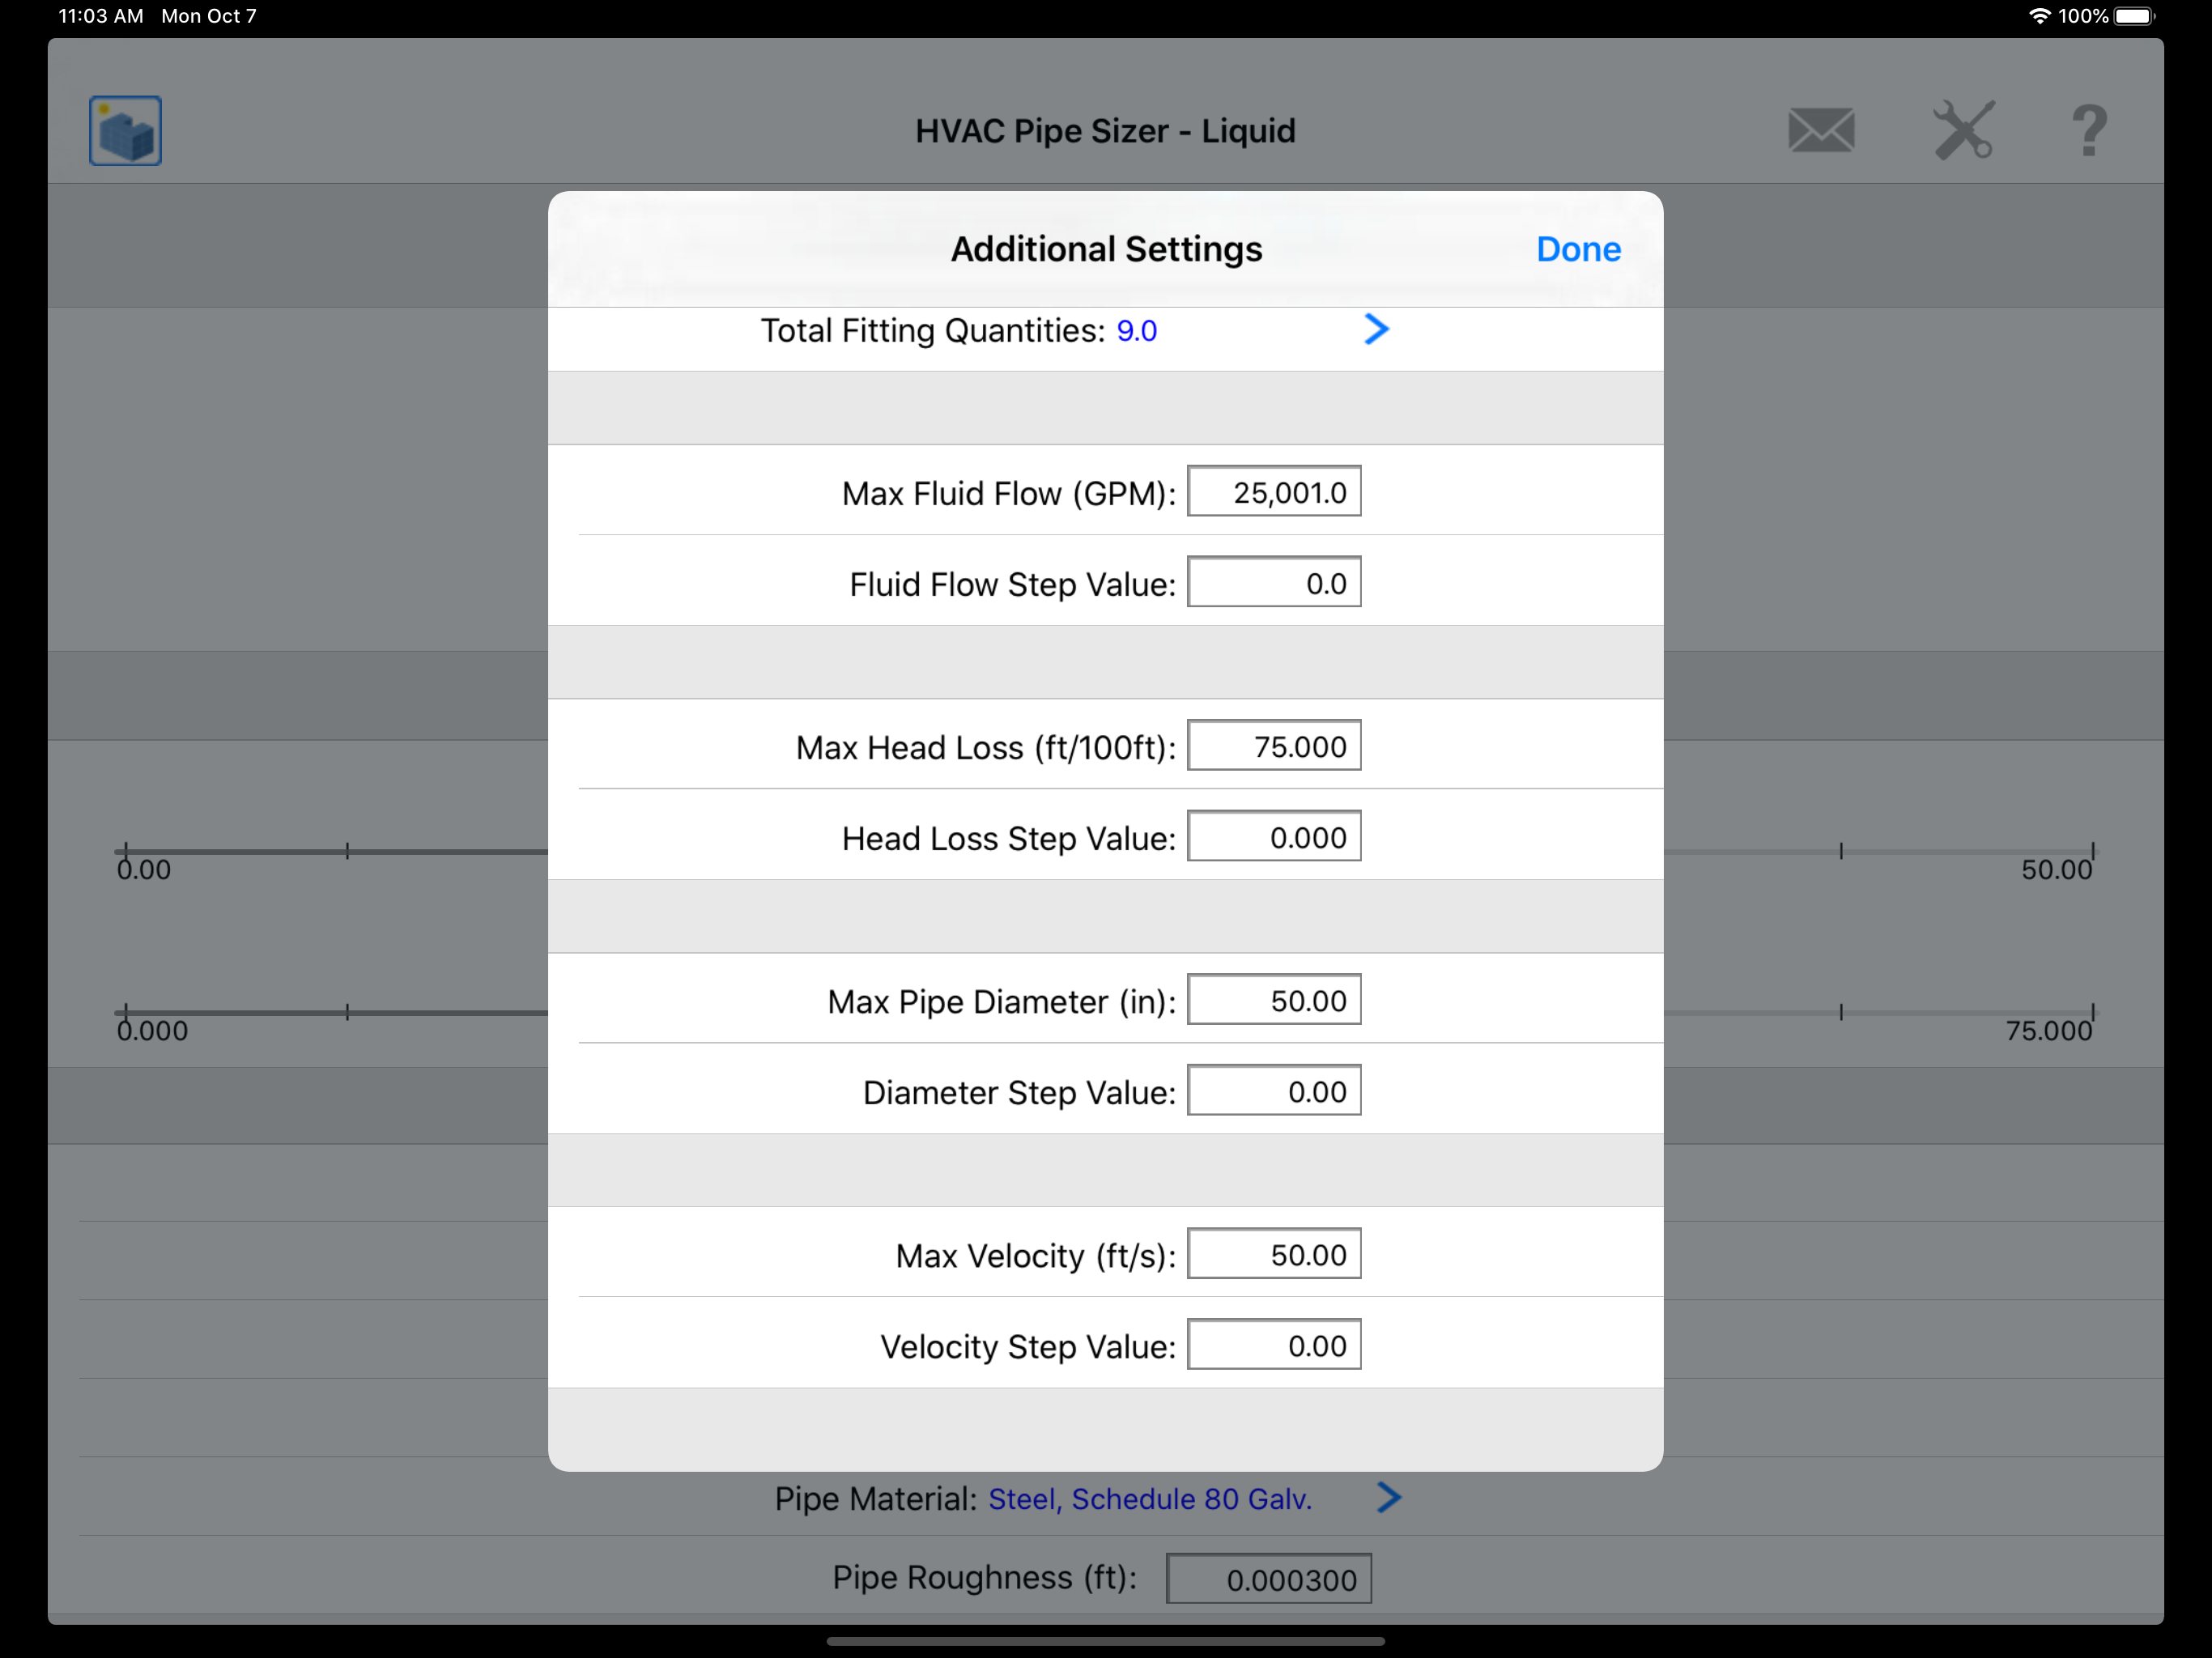
Task: Tap the battery indicator icon
Action: [2133, 16]
